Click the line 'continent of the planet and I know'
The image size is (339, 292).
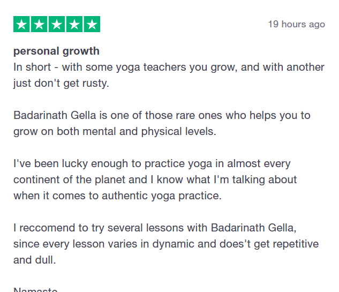(155, 179)
